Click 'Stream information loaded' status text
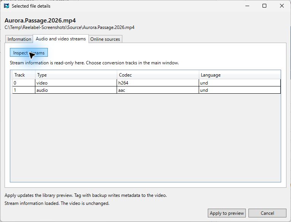The height and width of the screenshot is (222, 291). coord(57,203)
